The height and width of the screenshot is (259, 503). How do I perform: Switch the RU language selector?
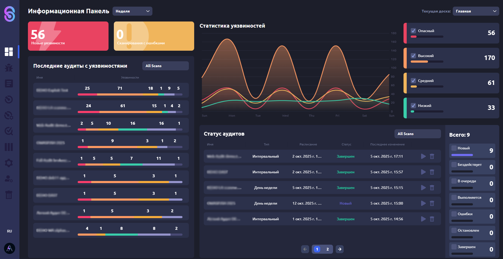[10, 231]
